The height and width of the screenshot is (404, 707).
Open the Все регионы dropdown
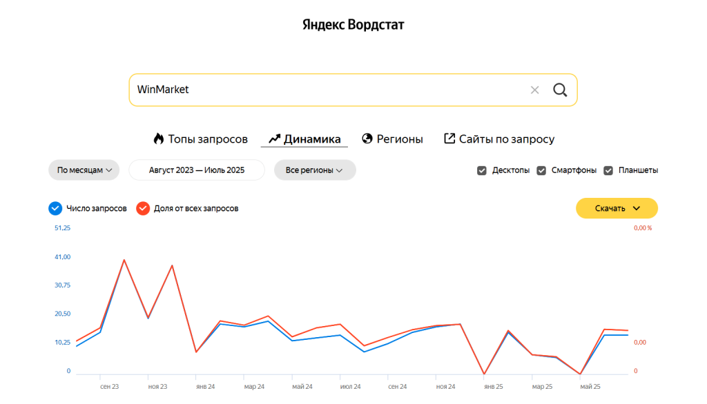click(x=314, y=170)
